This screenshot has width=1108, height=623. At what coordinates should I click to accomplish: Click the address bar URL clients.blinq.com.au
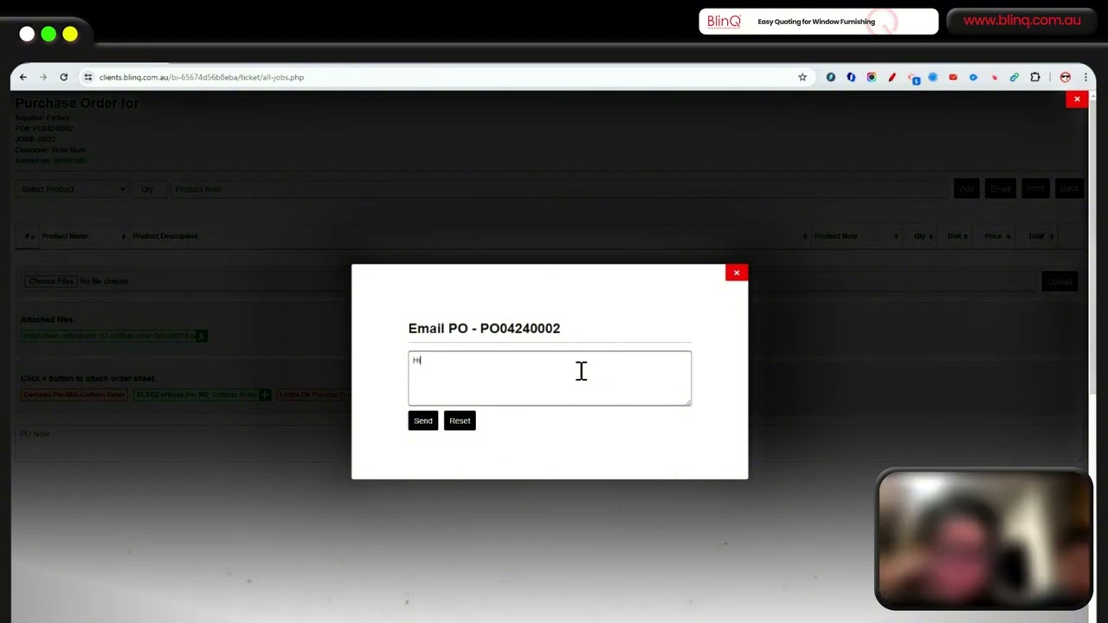(202, 77)
